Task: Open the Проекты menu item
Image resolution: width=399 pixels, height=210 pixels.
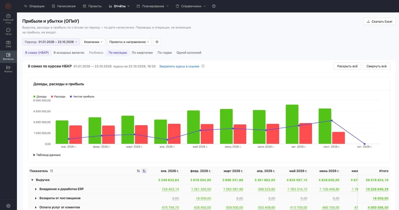Action: coord(92,6)
